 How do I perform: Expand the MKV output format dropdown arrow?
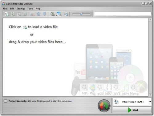click(x=150, y=102)
